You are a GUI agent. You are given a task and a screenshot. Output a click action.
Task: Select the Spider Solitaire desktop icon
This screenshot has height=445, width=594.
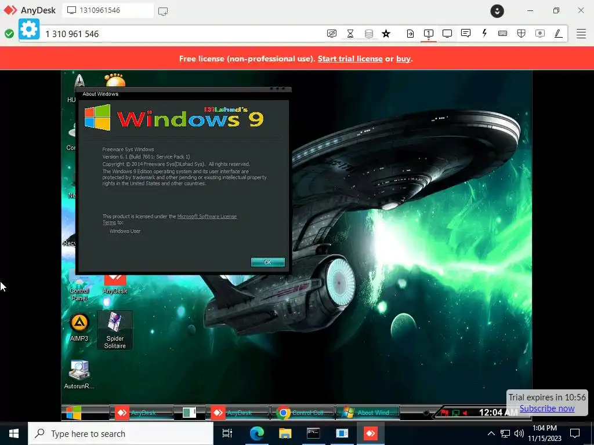click(115, 330)
